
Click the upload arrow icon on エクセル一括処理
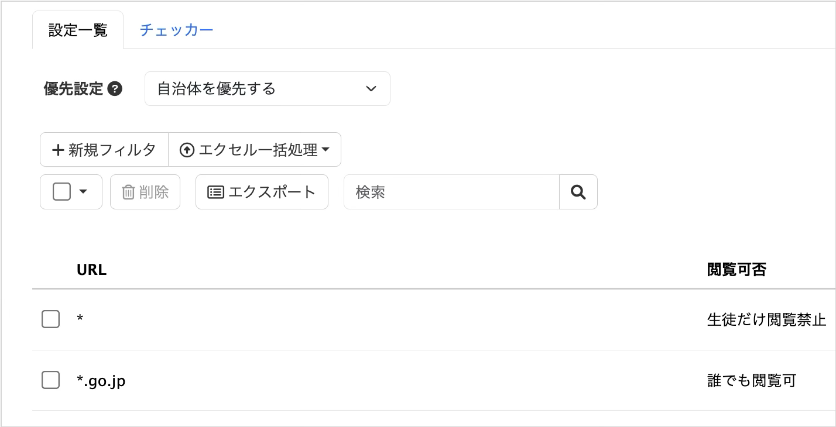[x=187, y=150]
